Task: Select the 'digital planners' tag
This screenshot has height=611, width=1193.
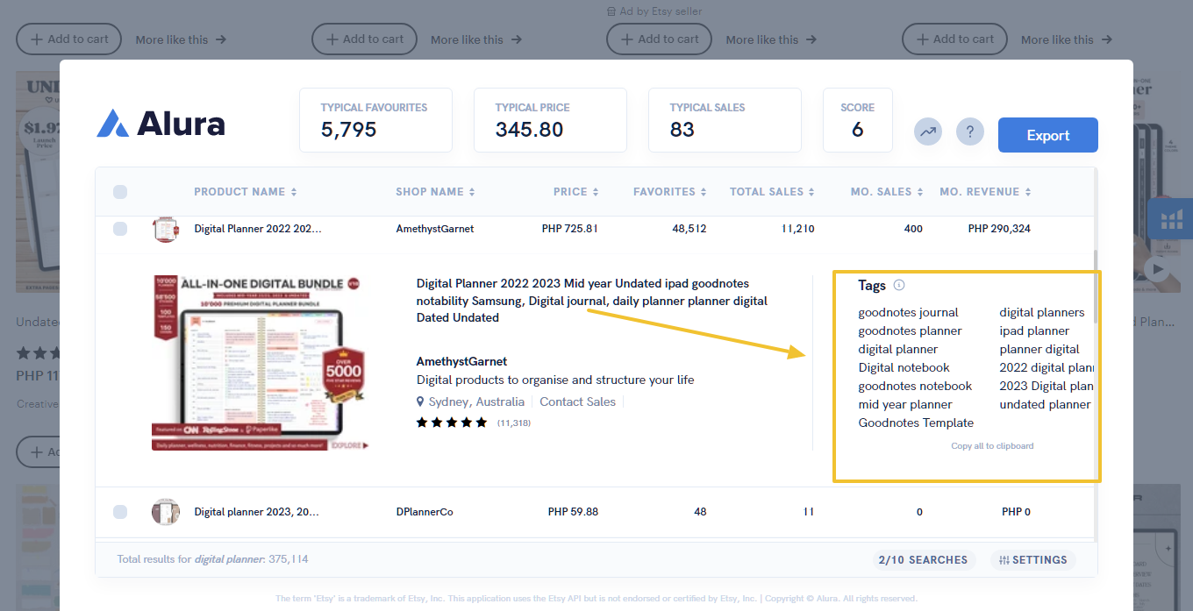Action: 1042,312
